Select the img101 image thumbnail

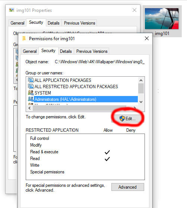[162, 19]
